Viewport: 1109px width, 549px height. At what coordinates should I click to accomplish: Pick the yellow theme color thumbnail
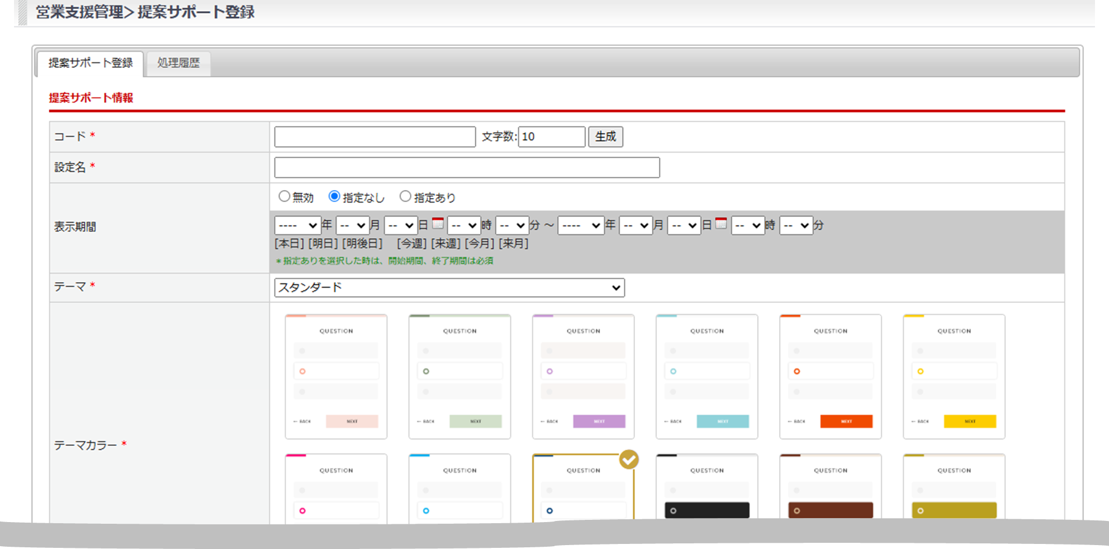click(954, 376)
